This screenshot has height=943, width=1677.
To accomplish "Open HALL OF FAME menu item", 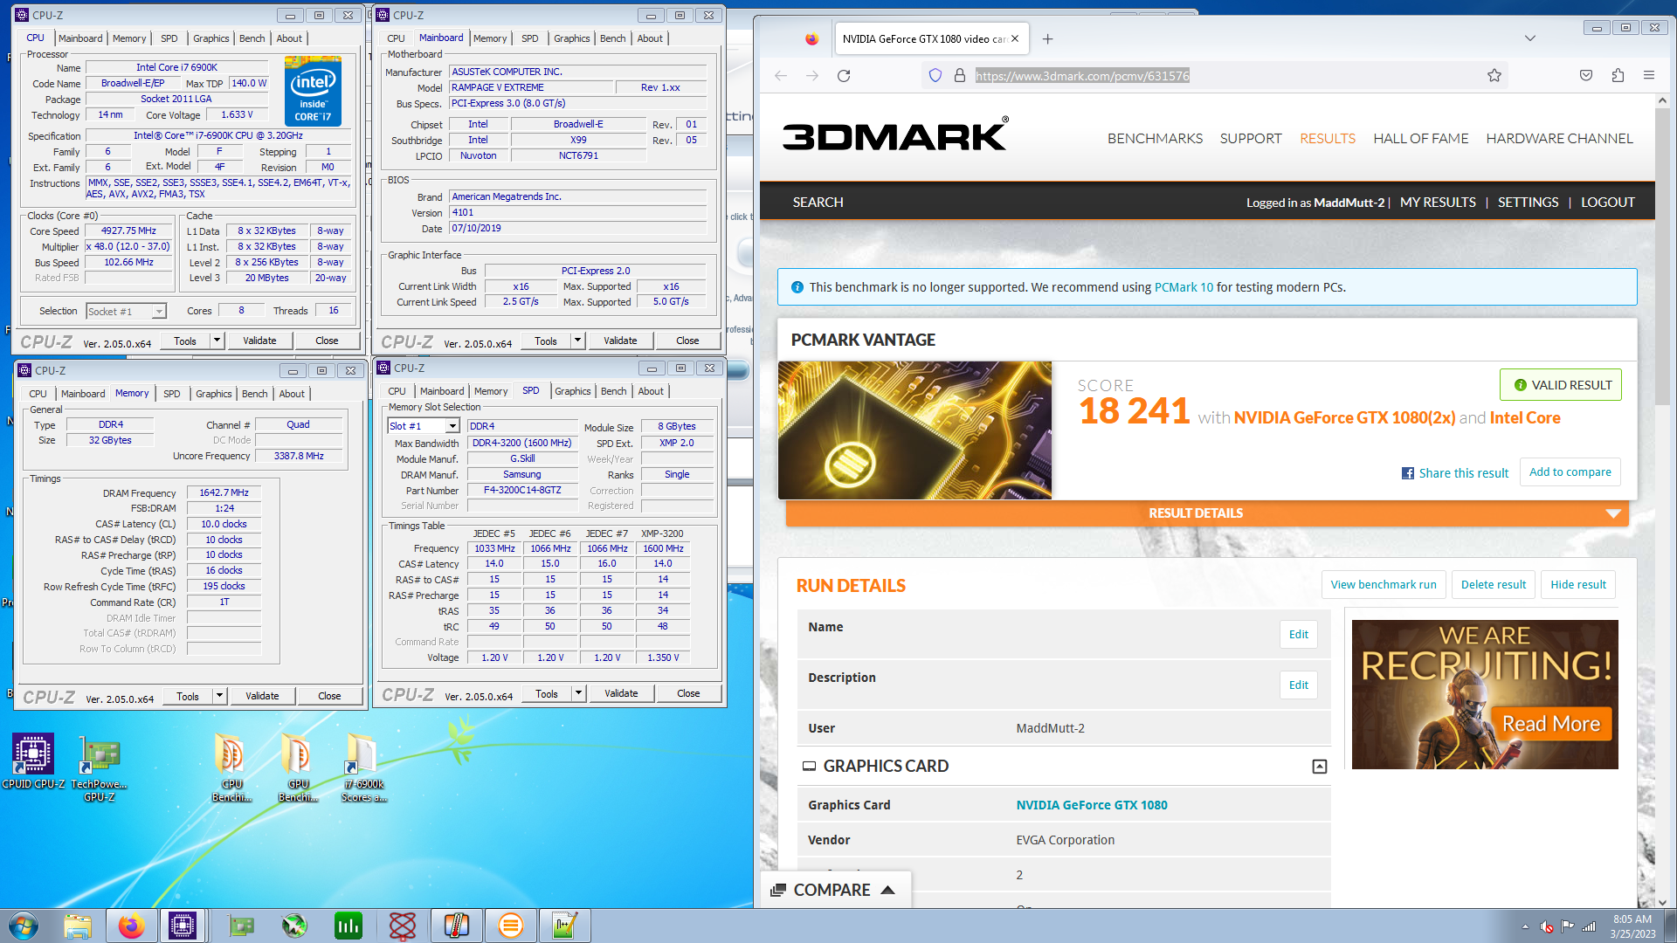I will [x=1420, y=138].
